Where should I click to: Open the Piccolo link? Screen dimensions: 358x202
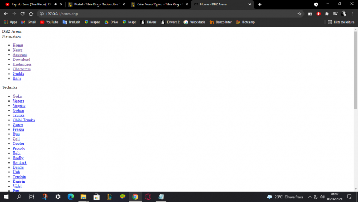(19, 148)
